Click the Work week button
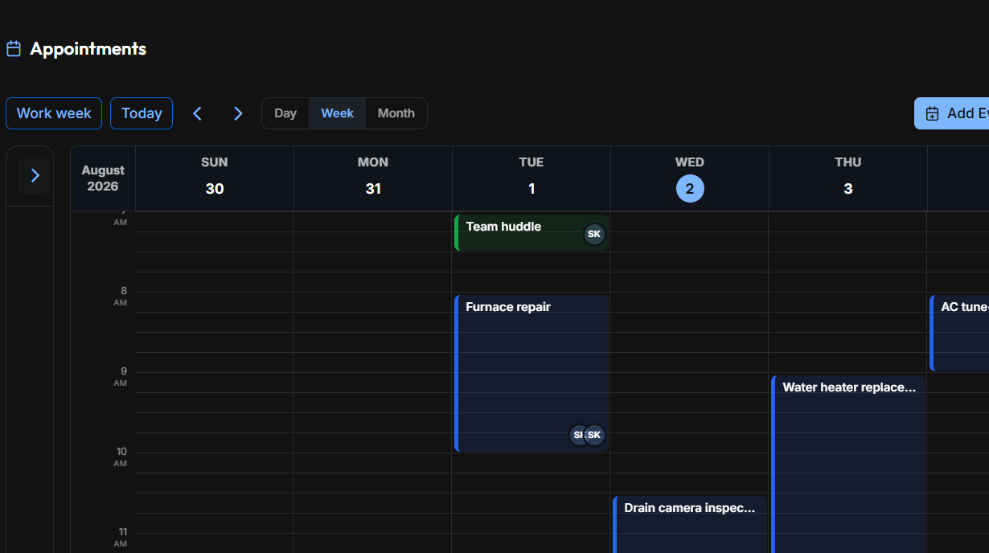 tap(54, 113)
